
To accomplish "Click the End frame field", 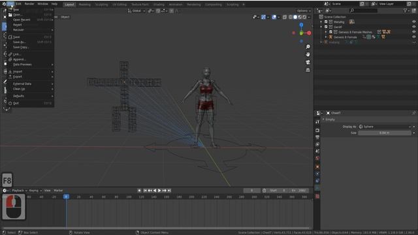I will pos(300,191).
